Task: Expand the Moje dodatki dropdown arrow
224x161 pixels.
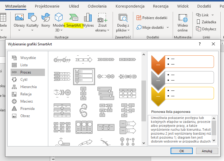Action: point(168,28)
